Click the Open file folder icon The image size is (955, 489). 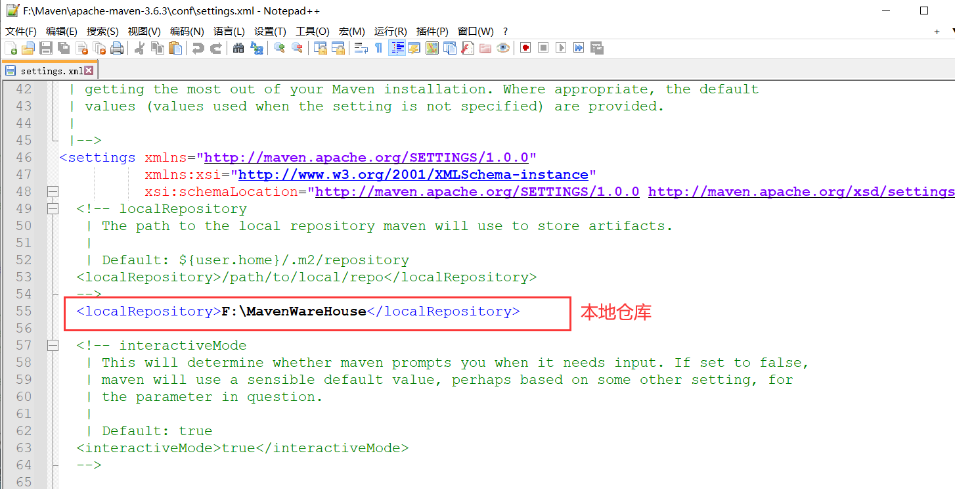click(x=28, y=48)
